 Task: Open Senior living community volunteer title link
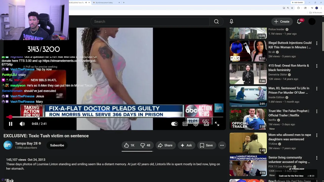click(289, 160)
